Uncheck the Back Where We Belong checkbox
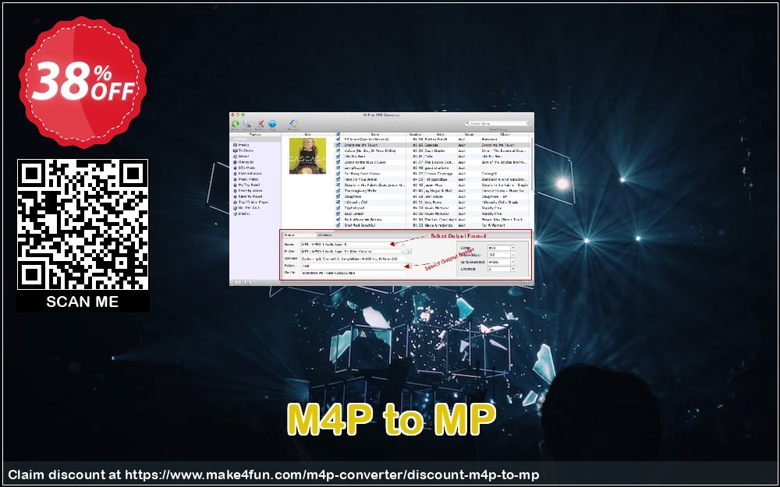780x487 pixels. (x=339, y=219)
